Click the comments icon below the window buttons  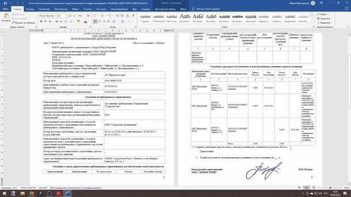coord(347,9)
